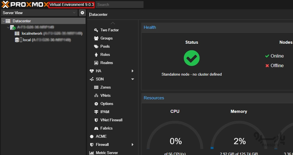Click the Health panel title

(x=150, y=27)
